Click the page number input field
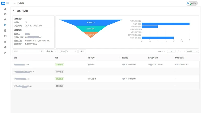 171,51
